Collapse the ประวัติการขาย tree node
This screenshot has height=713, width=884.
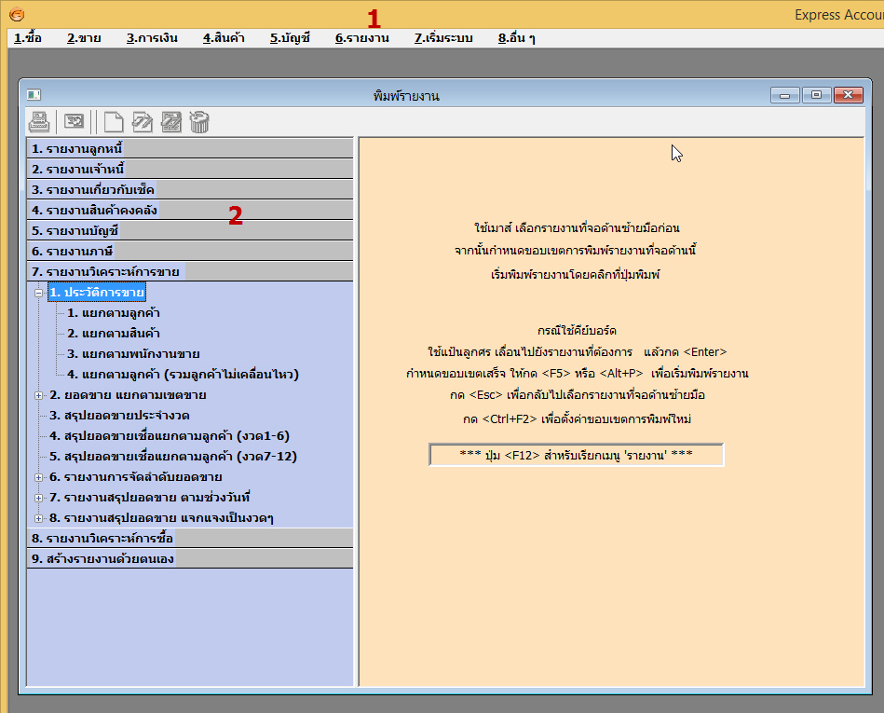(x=39, y=293)
